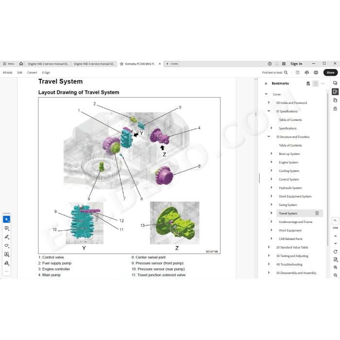This screenshot has width=340, height=340.
Task: Toggle the bookmarks panel icon in sidebar
Action: tap(335, 92)
